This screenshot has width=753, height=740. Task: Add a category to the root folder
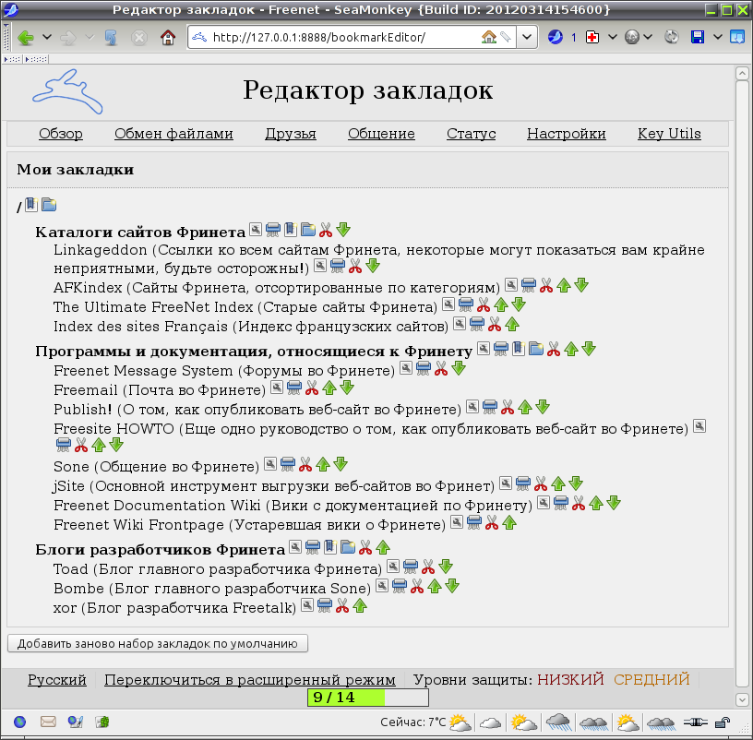pos(49,205)
